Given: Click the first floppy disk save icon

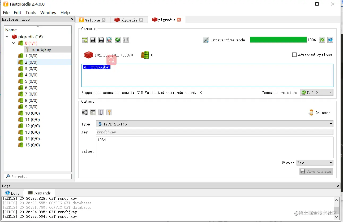Looking at the screenshot, I should [x=93, y=40].
